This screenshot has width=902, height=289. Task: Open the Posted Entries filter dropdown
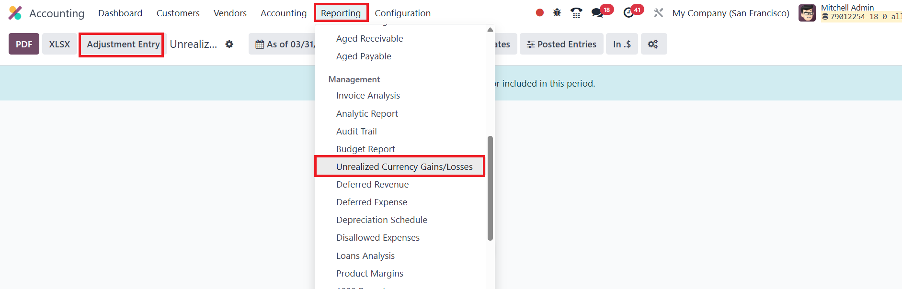click(561, 44)
